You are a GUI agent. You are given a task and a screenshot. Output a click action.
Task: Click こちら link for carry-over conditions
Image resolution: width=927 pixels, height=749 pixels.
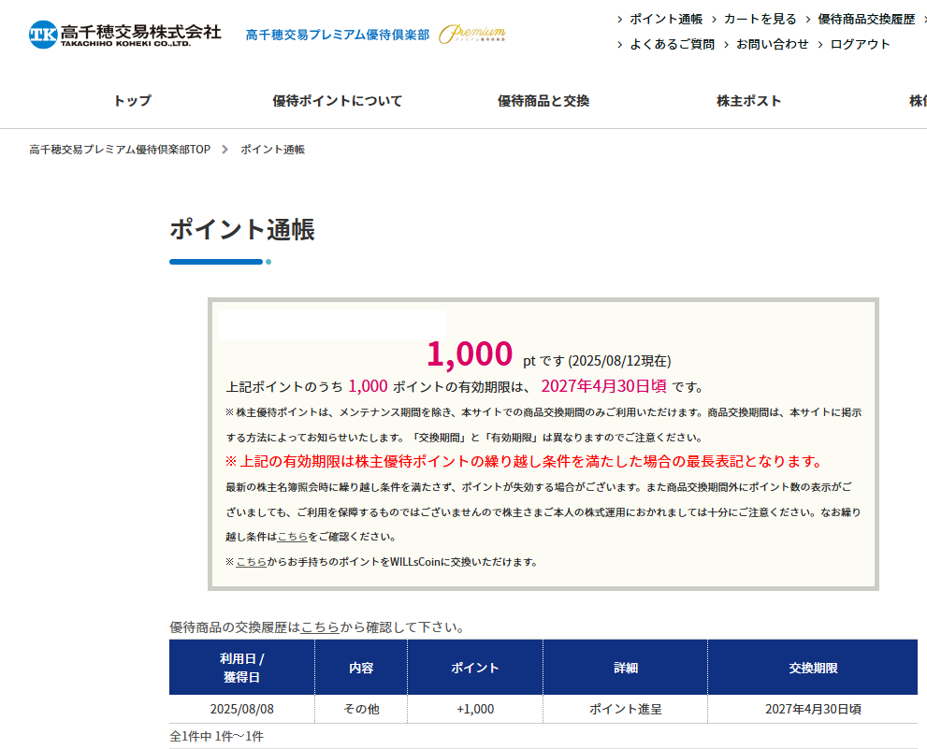(x=293, y=537)
